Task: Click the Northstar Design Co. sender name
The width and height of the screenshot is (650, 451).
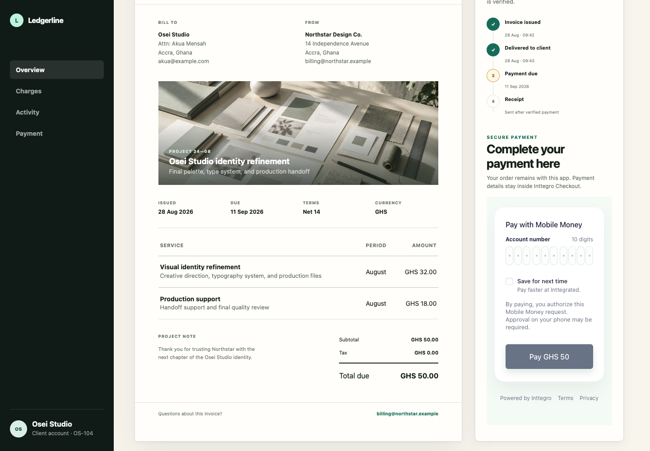Action: (x=334, y=35)
